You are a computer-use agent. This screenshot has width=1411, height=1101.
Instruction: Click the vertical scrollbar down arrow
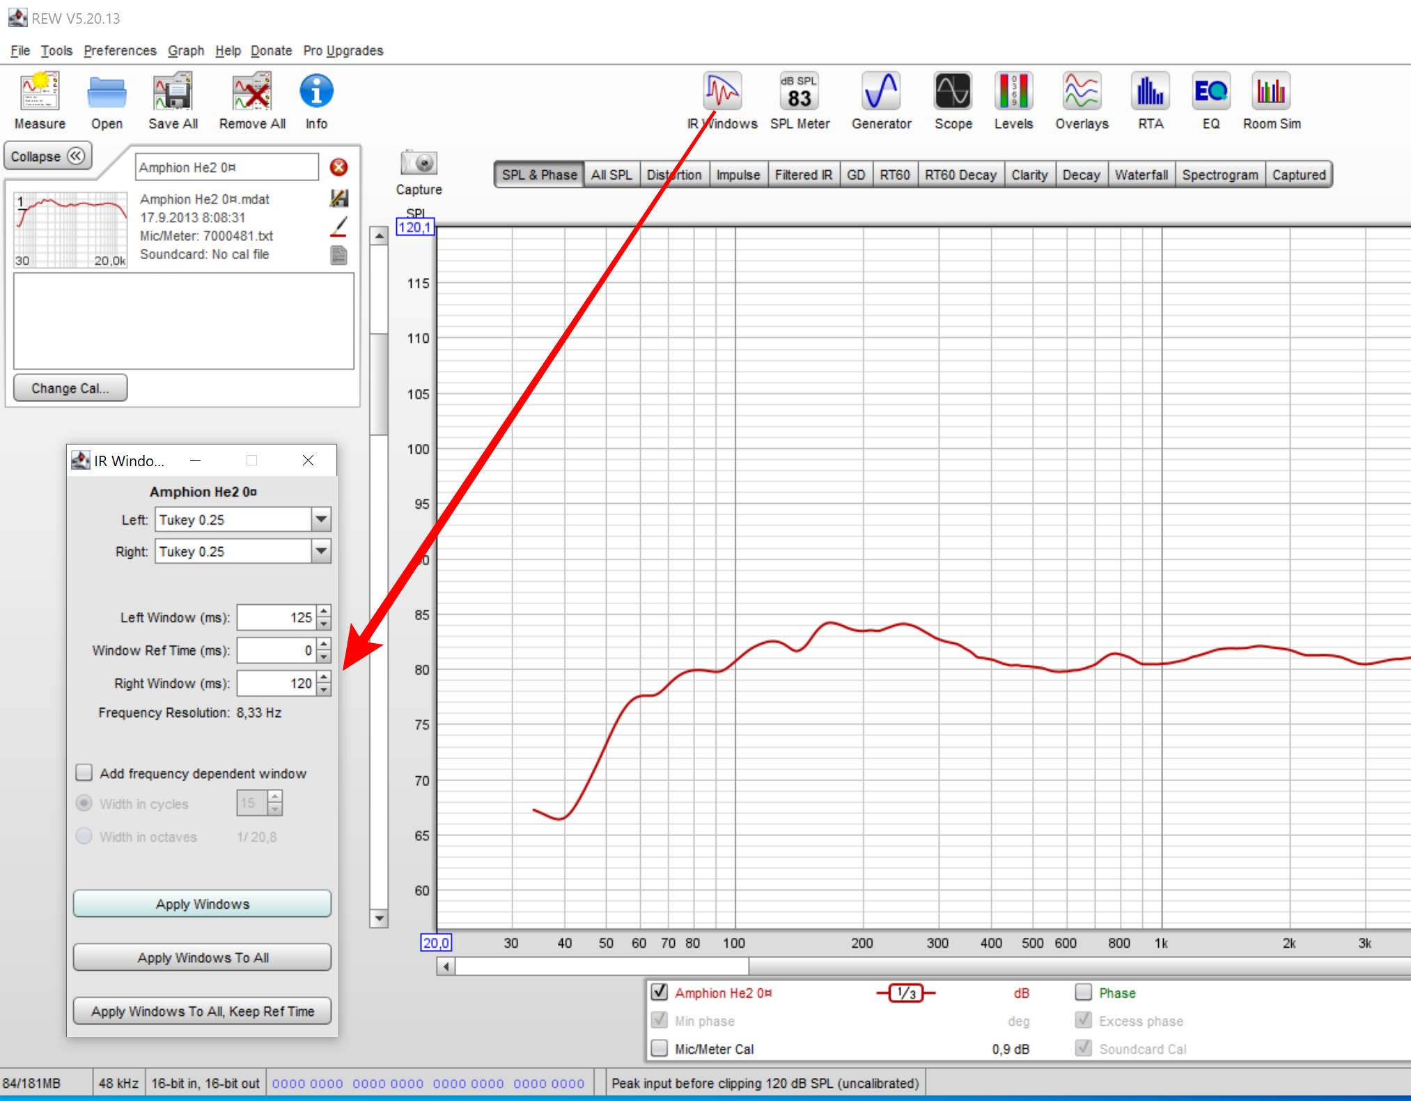click(379, 918)
